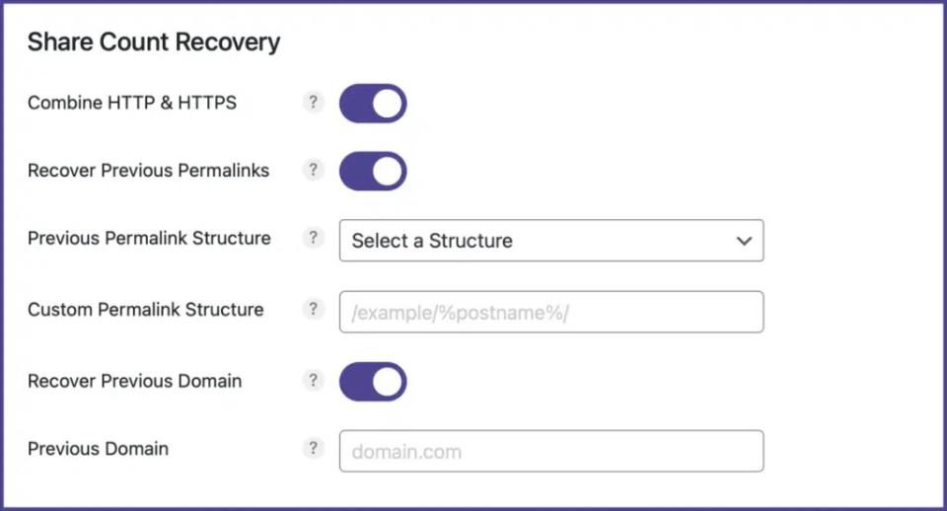Open help tooltip for Previous Permalink Structure
The width and height of the screenshot is (947, 511).
(313, 238)
